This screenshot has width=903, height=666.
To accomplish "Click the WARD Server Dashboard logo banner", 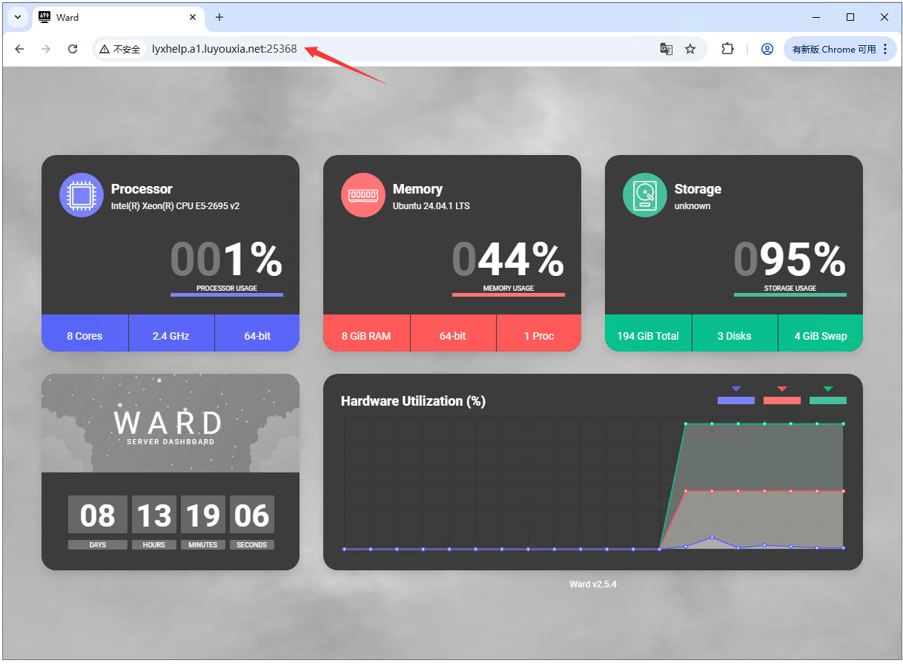I will [170, 423].
